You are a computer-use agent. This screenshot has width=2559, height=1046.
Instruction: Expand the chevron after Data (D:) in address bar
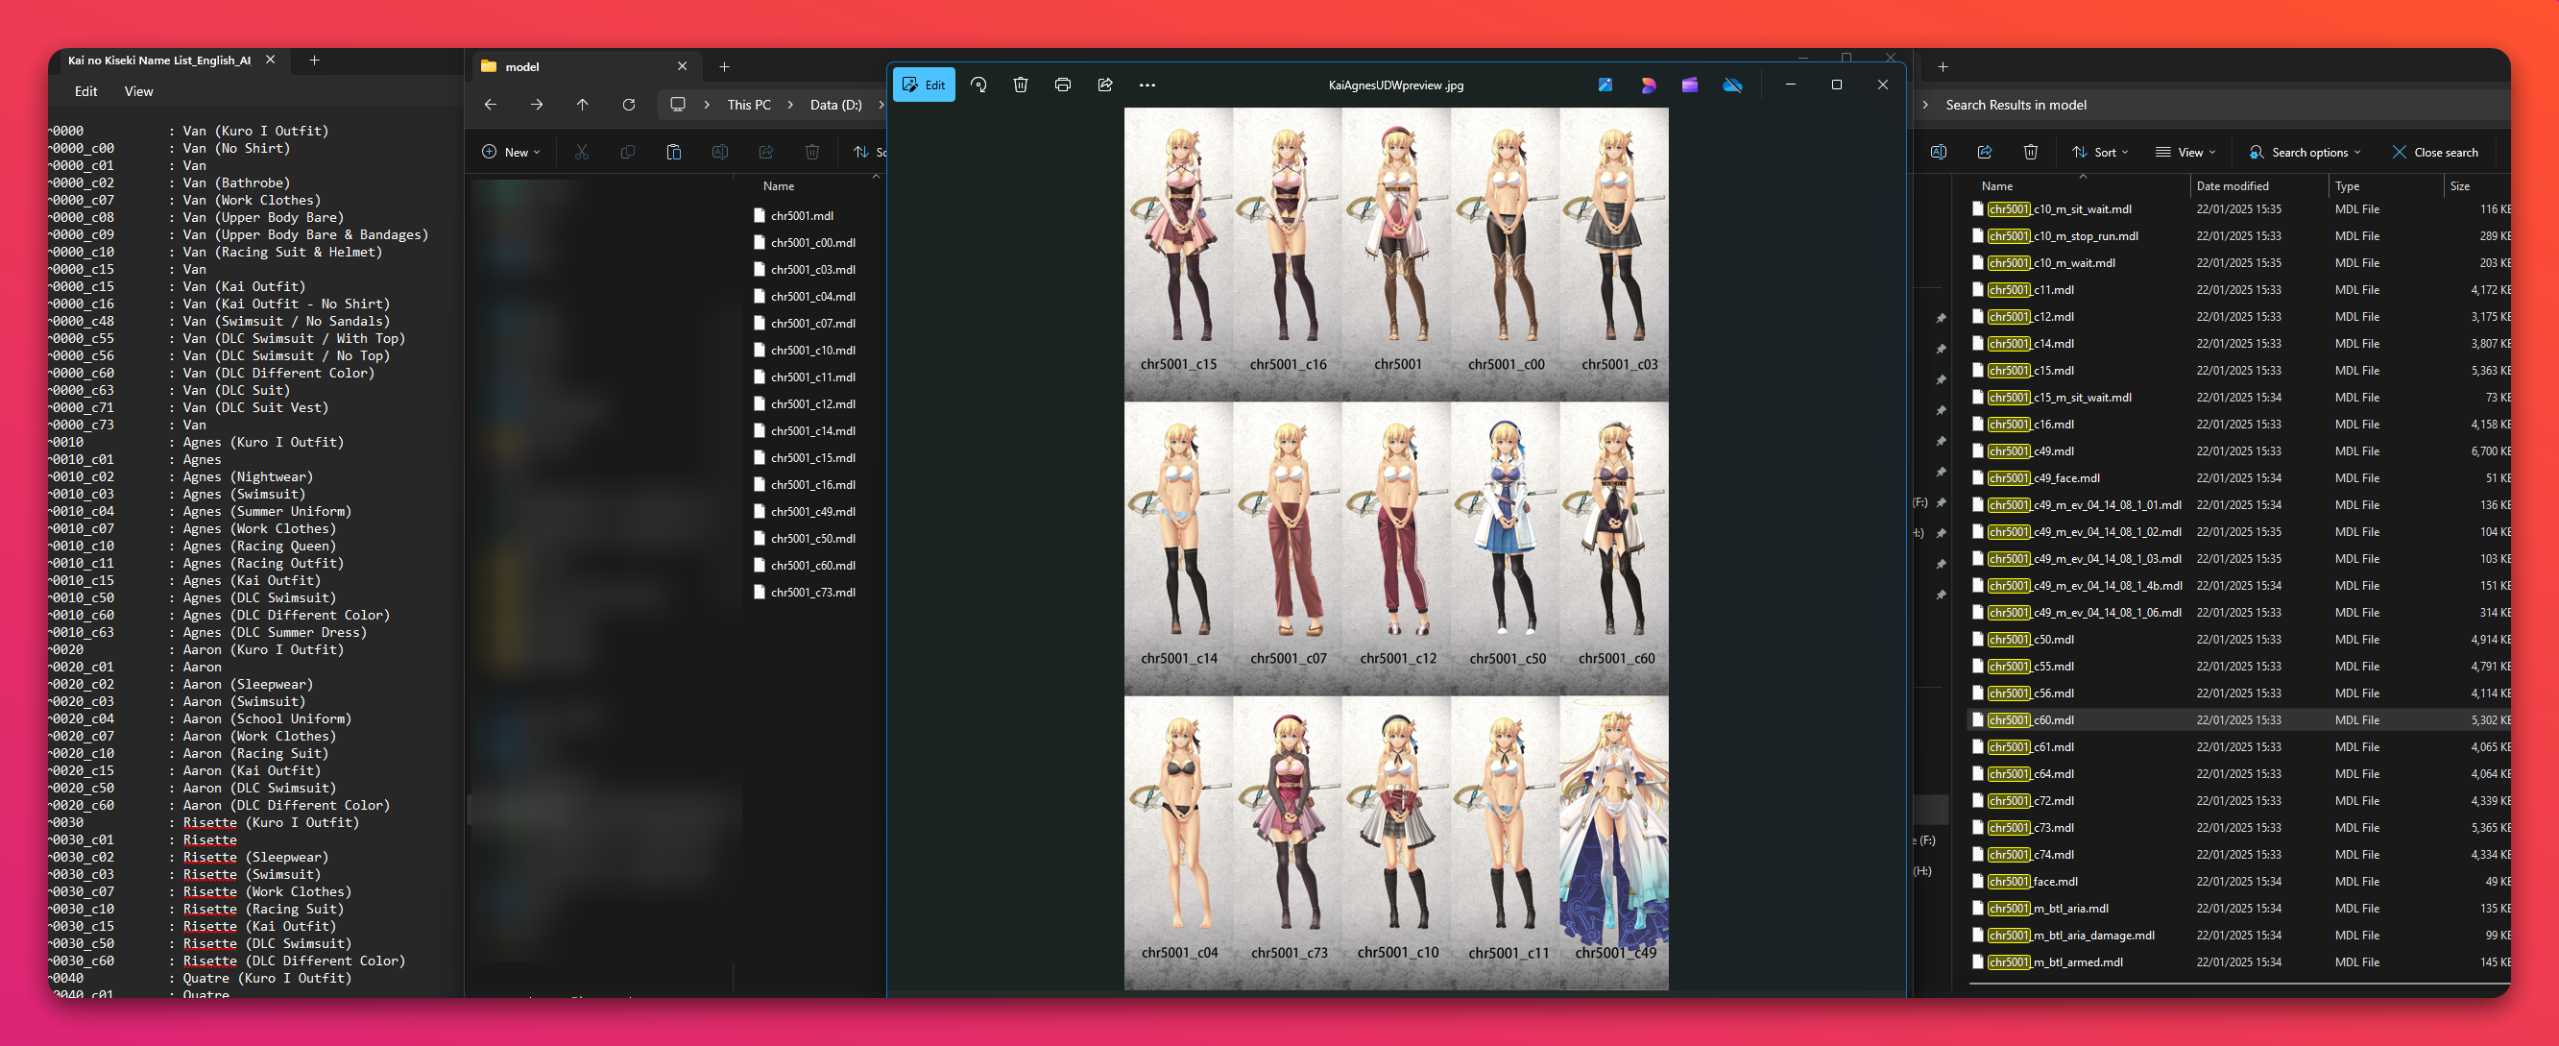tap(881, 105)
